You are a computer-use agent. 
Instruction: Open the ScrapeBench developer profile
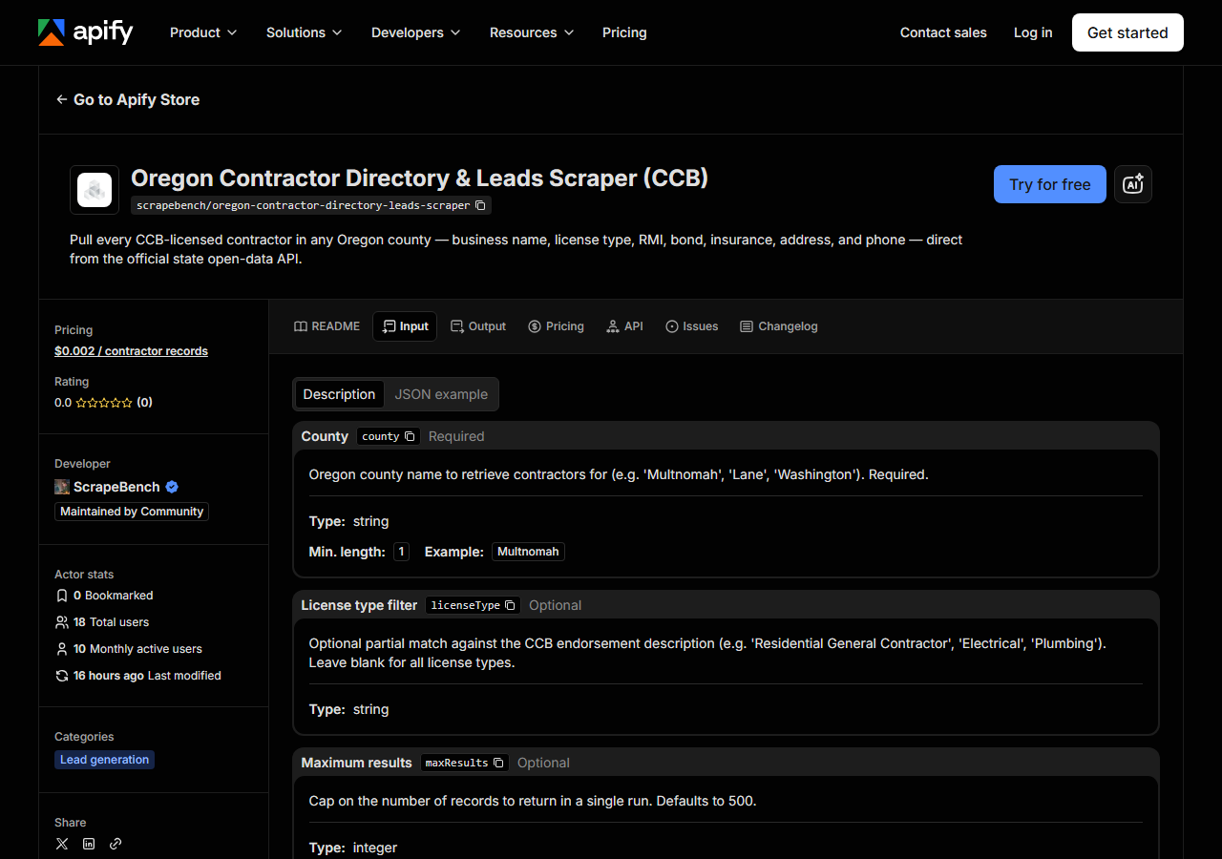(x=116, y=487)
